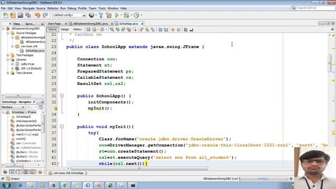Open the default config combo box
Image resolution: width=336 pixels, height=189 pixels.
click(69, 15)
